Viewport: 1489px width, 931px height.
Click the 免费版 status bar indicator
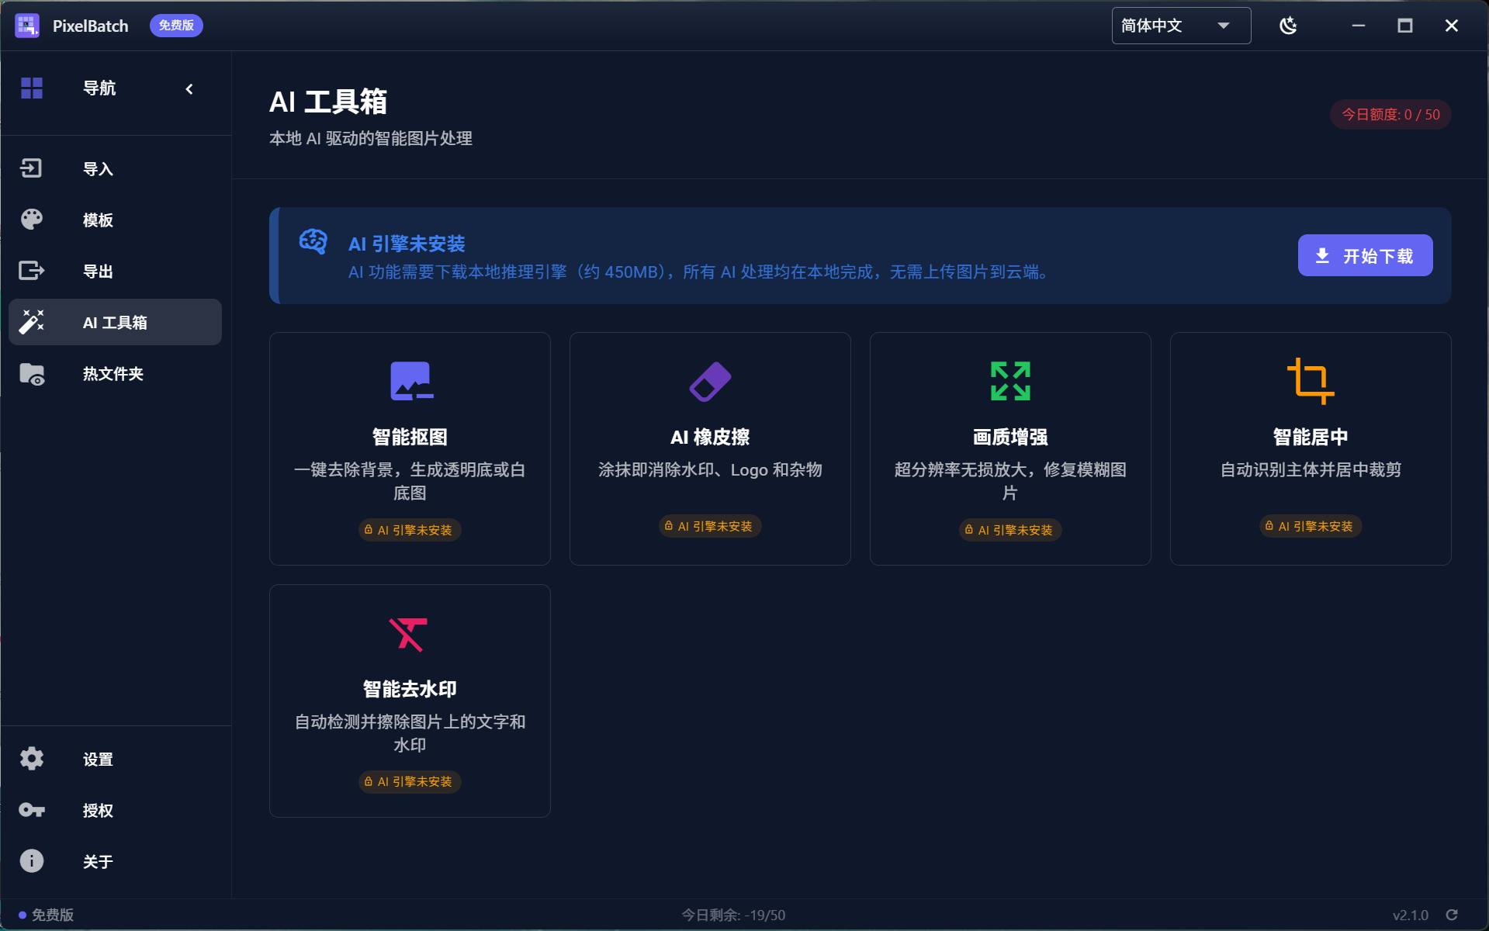coord(46,915)
